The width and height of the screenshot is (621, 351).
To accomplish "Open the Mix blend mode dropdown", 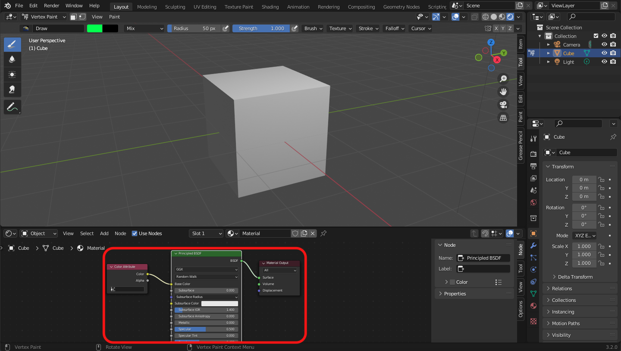I will (144, 28).
